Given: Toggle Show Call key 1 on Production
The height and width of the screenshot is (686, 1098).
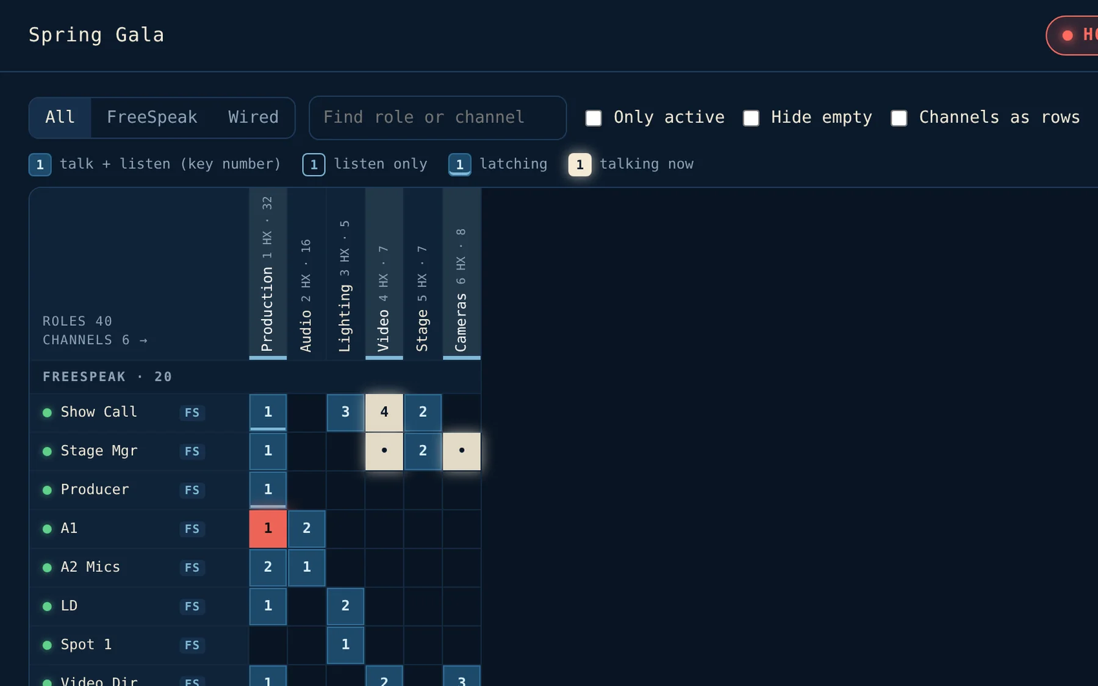Looking at the screenshot, I should (268, 412).
